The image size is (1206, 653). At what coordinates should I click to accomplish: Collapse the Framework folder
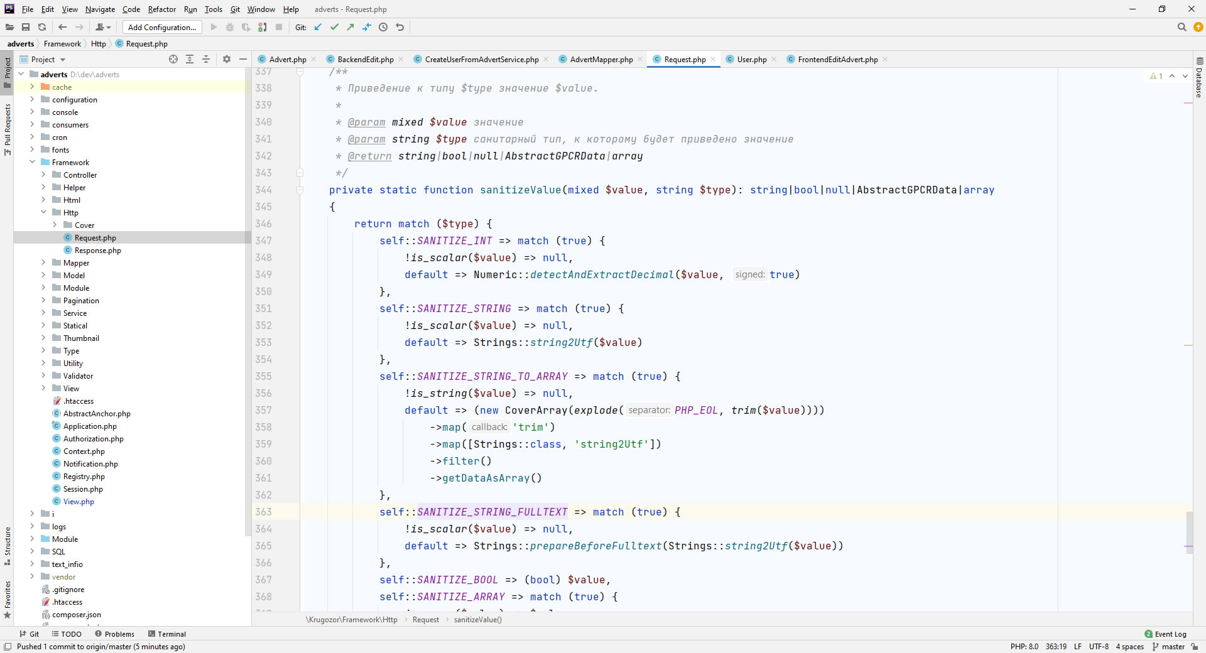[x=32, y=162]
